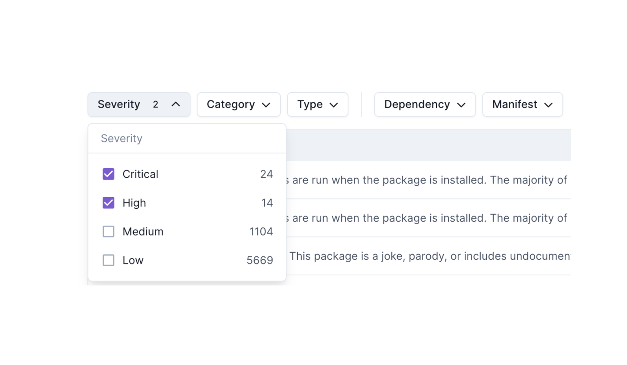Select the Medium option label in the list
The height and width of the screenshot is (365, 627).
tap(143, 232)
